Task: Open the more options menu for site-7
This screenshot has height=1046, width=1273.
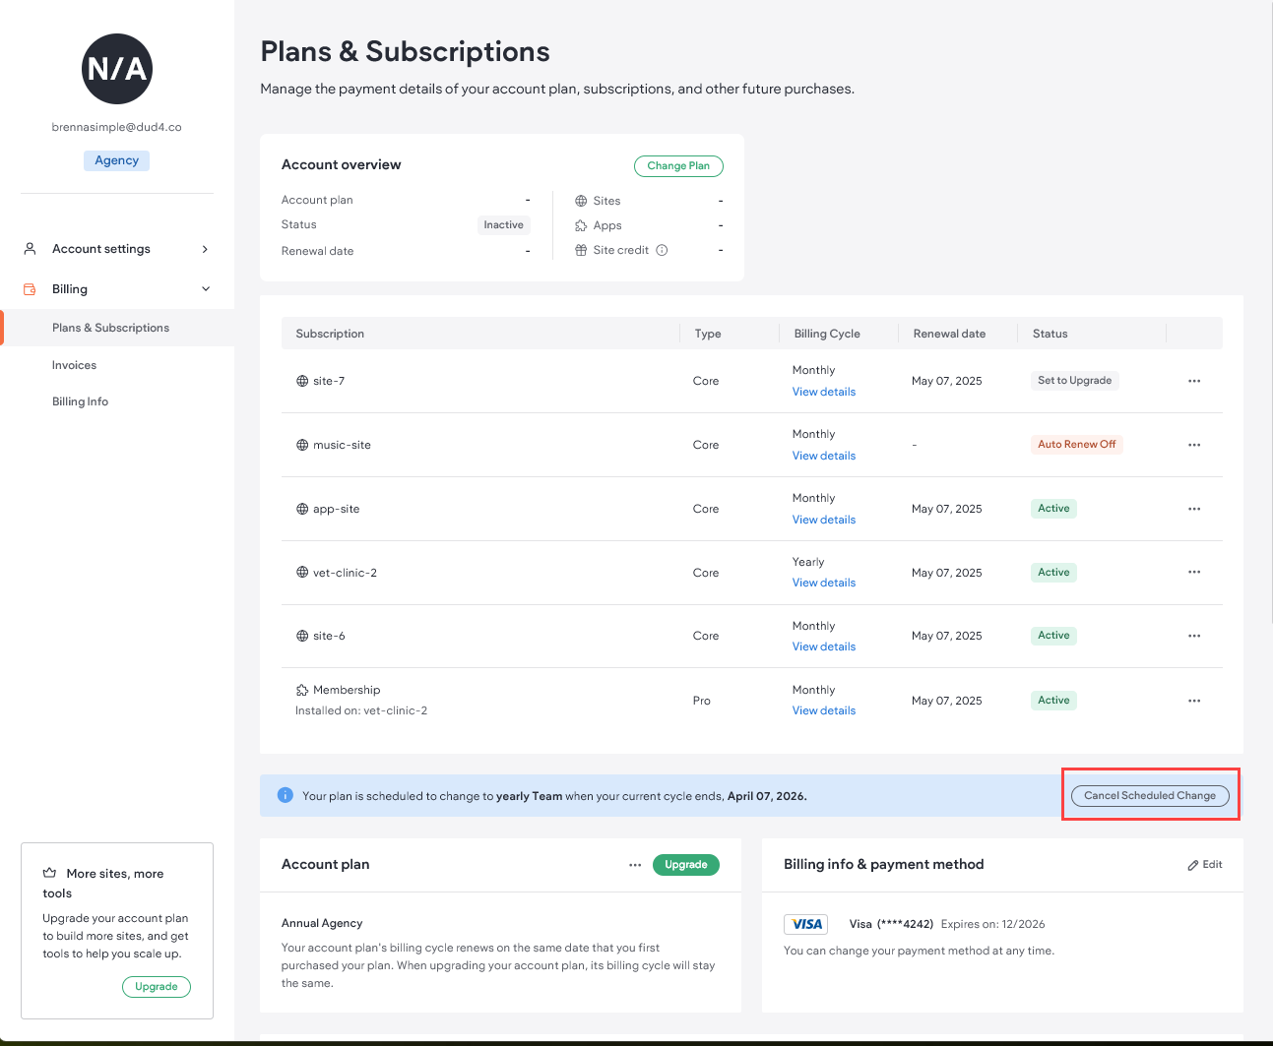Action: click(1193, 381)
